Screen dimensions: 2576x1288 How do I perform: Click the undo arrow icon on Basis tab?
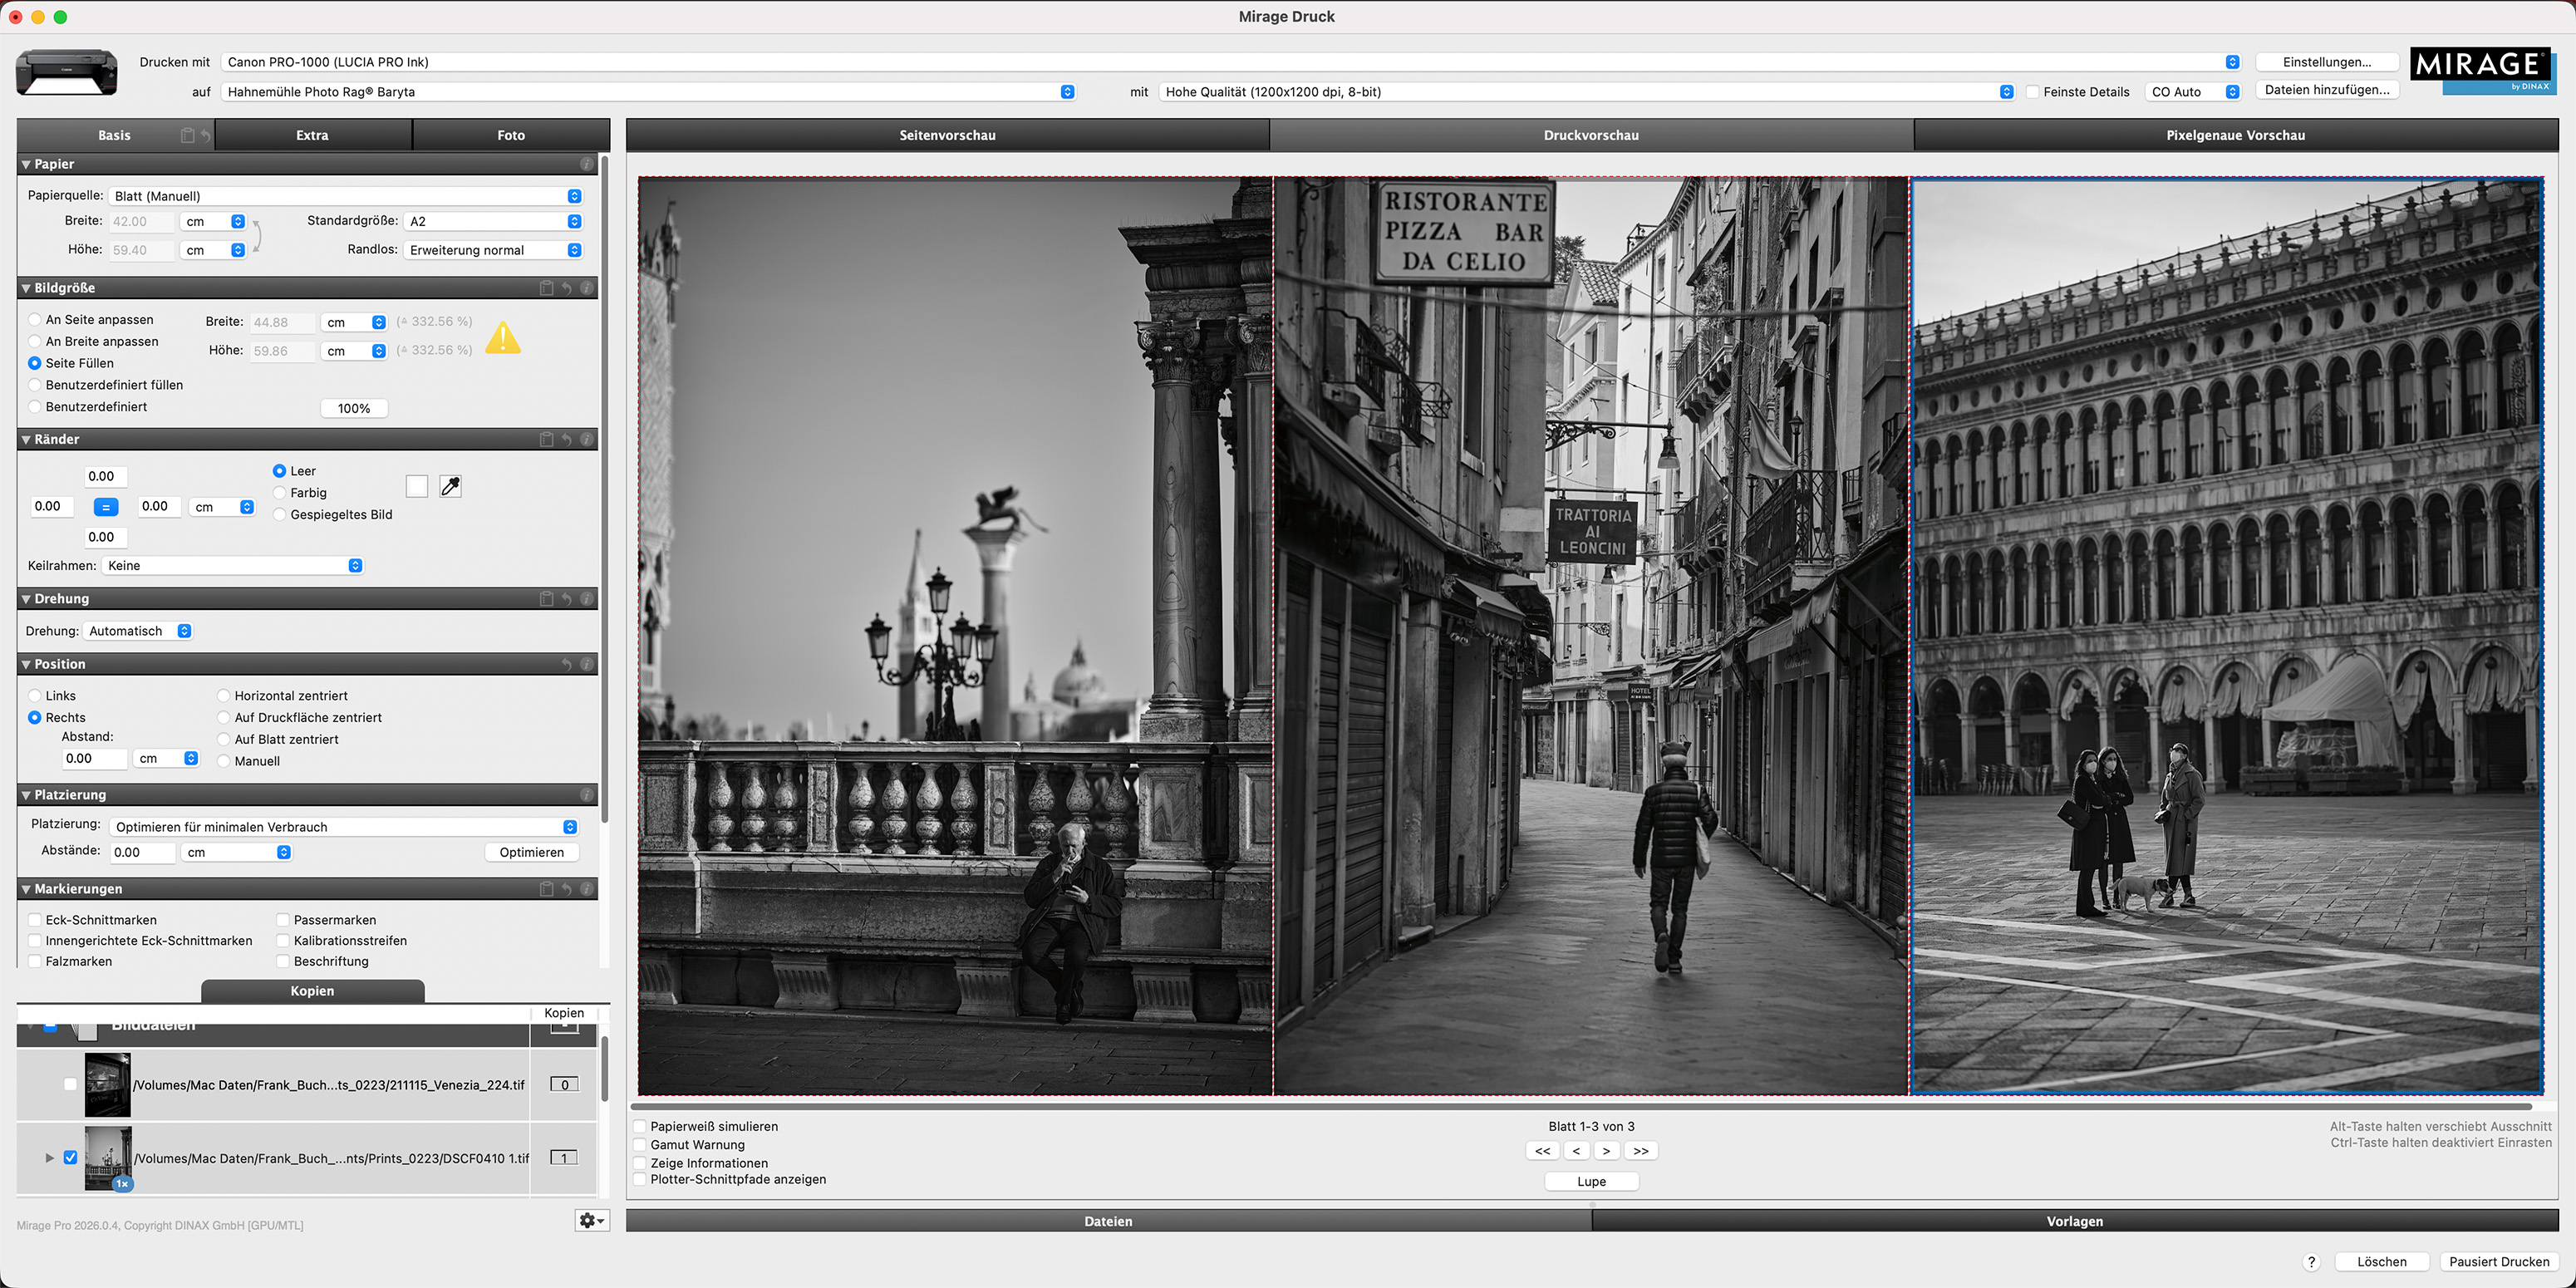205,135
